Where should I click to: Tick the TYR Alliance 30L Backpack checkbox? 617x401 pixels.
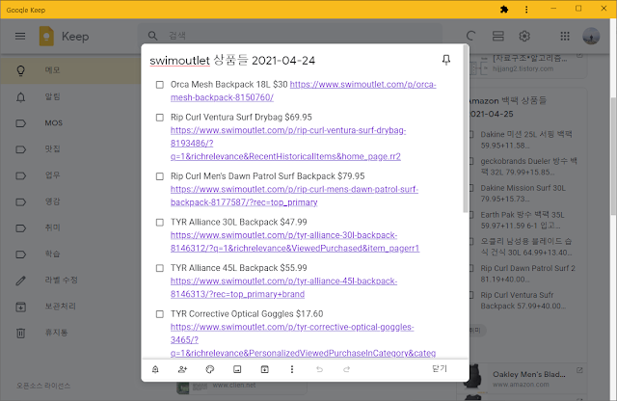160,223
